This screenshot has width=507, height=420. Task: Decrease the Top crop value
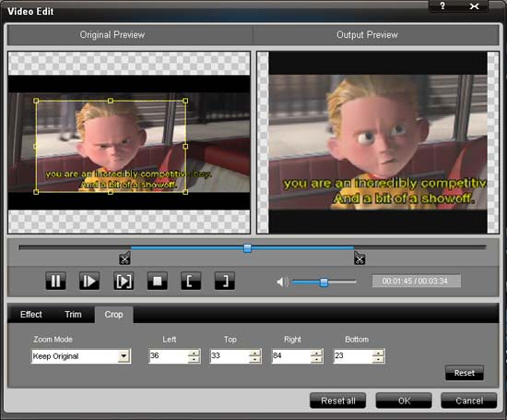(x=255, y=359)
